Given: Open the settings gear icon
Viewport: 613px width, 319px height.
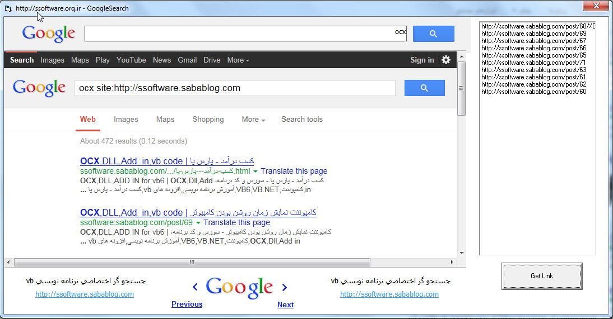Looking at the screenshot, I should pyautogui.click(x=446, y=60).
